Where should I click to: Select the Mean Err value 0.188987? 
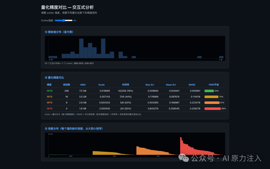point(174,103)
